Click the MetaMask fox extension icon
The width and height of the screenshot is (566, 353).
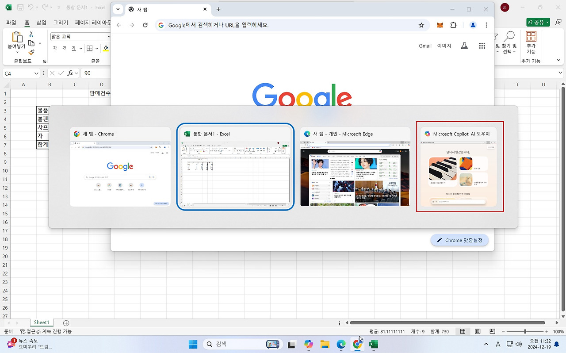point(440,25)
